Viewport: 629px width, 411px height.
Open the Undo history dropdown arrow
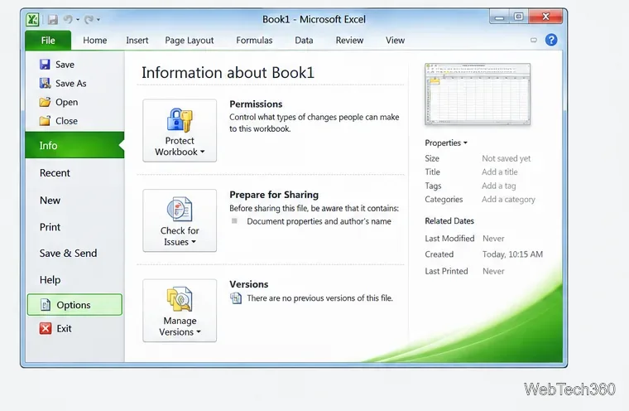(x=78, y=19)
